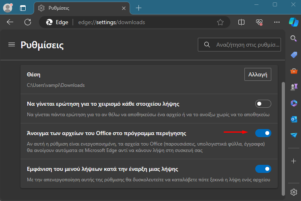Open split screen view
This screenshot has width=301, height=201.
pyautogui.click(x=241, y=22)
